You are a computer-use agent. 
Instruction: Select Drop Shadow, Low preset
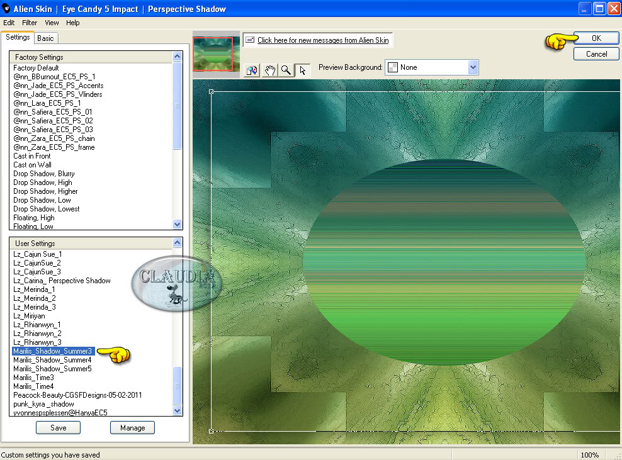[42, 200]
